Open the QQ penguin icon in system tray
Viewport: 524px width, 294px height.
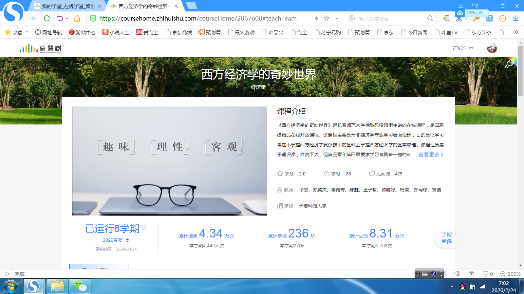pos(462,286)
